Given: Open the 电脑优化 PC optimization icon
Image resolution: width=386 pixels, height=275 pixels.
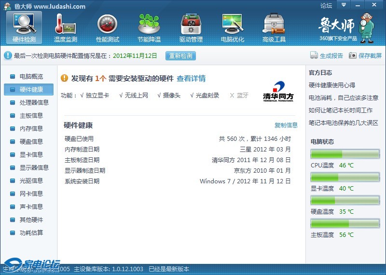Looking at the screenshot, I should (232, 24).
